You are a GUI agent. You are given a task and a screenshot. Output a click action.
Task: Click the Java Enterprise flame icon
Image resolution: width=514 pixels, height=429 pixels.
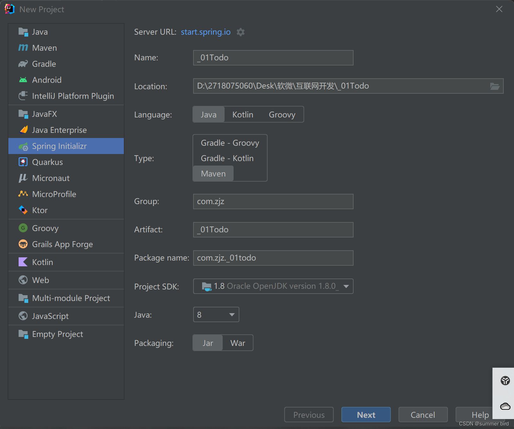[x=24, y=130]
